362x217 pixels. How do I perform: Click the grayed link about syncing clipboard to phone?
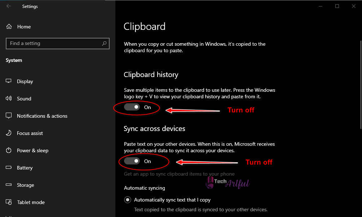[179, 174]
